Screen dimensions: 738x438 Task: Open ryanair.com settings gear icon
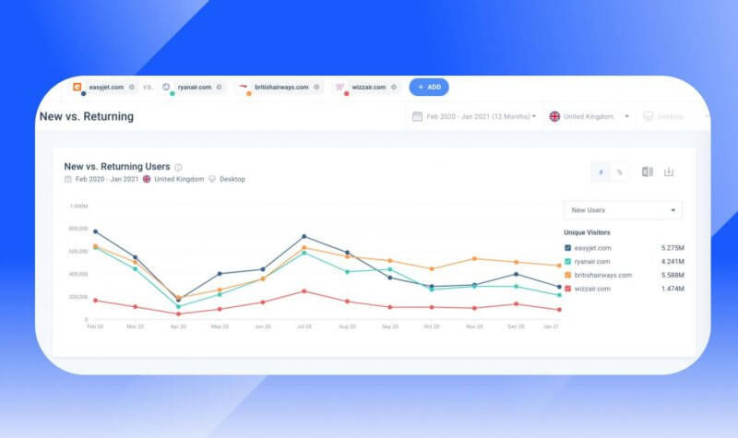pyautogui.click(x=219, y=87)
